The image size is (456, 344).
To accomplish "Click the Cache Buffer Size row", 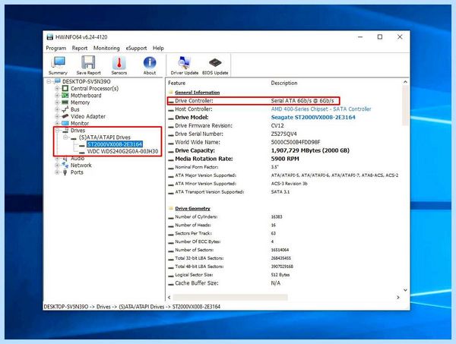I will (x=224, y=283).
